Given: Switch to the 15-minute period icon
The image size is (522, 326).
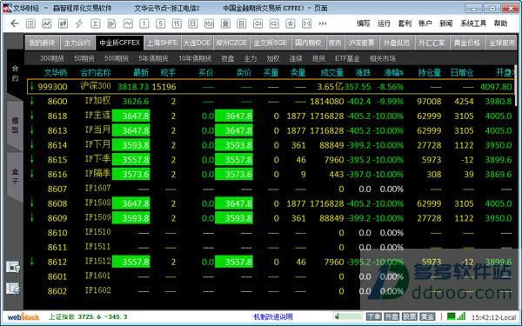Looking at the screenshot, I should (x=177, y=23).
